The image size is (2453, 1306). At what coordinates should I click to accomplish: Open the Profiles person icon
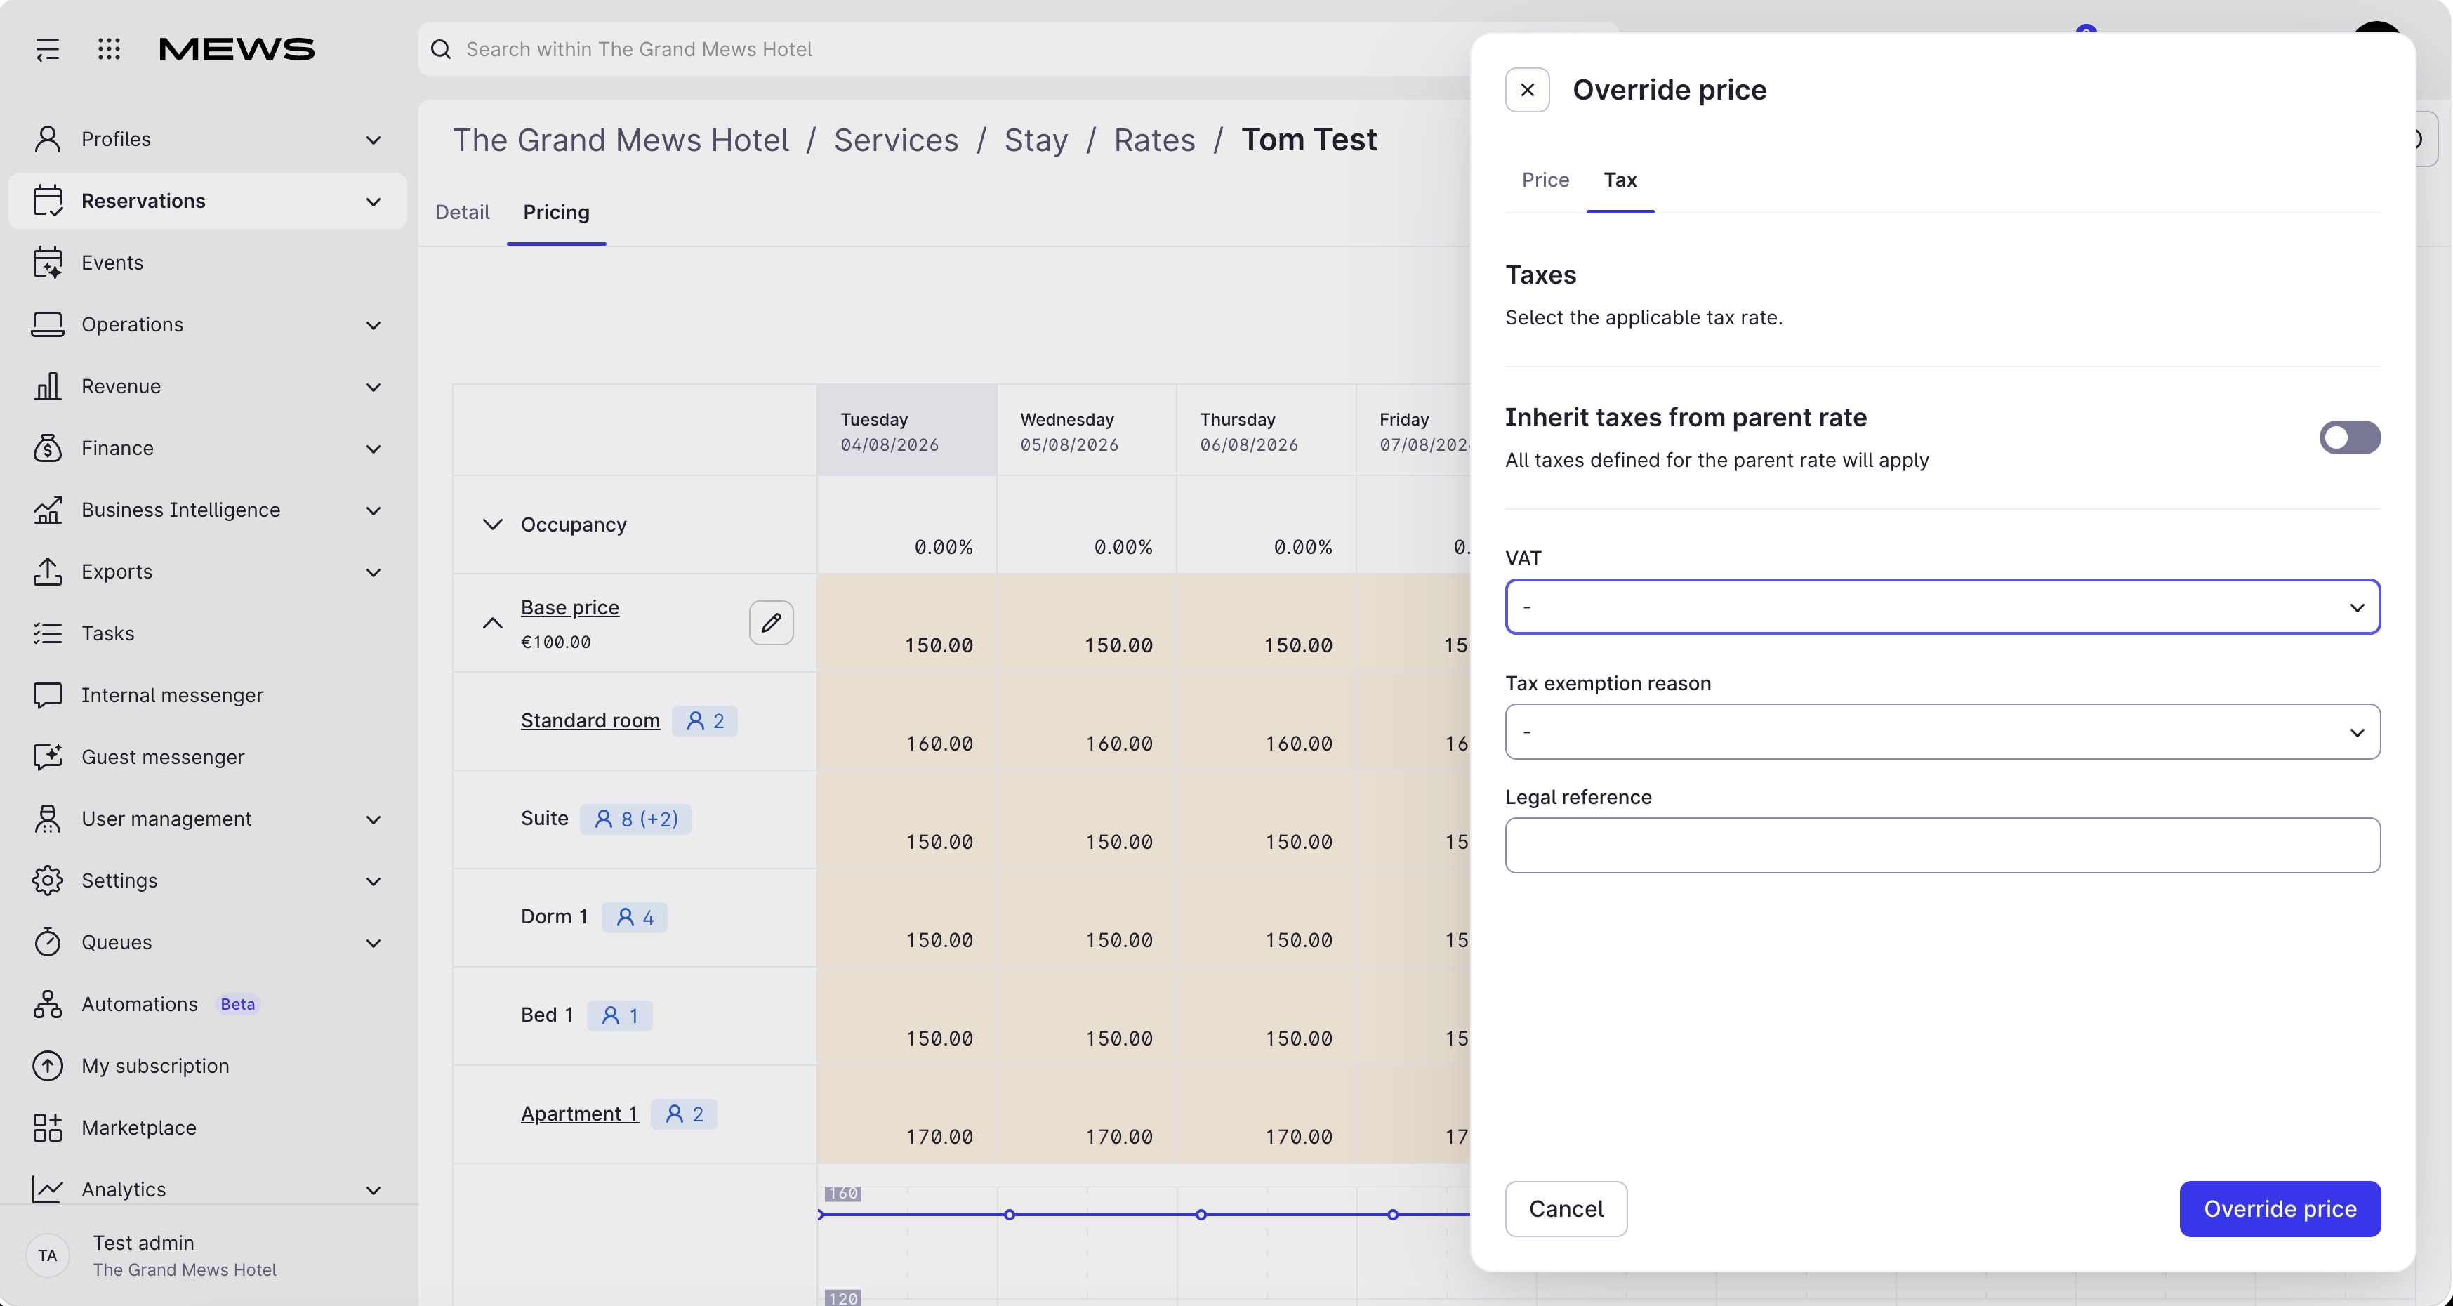pos(48,139)
